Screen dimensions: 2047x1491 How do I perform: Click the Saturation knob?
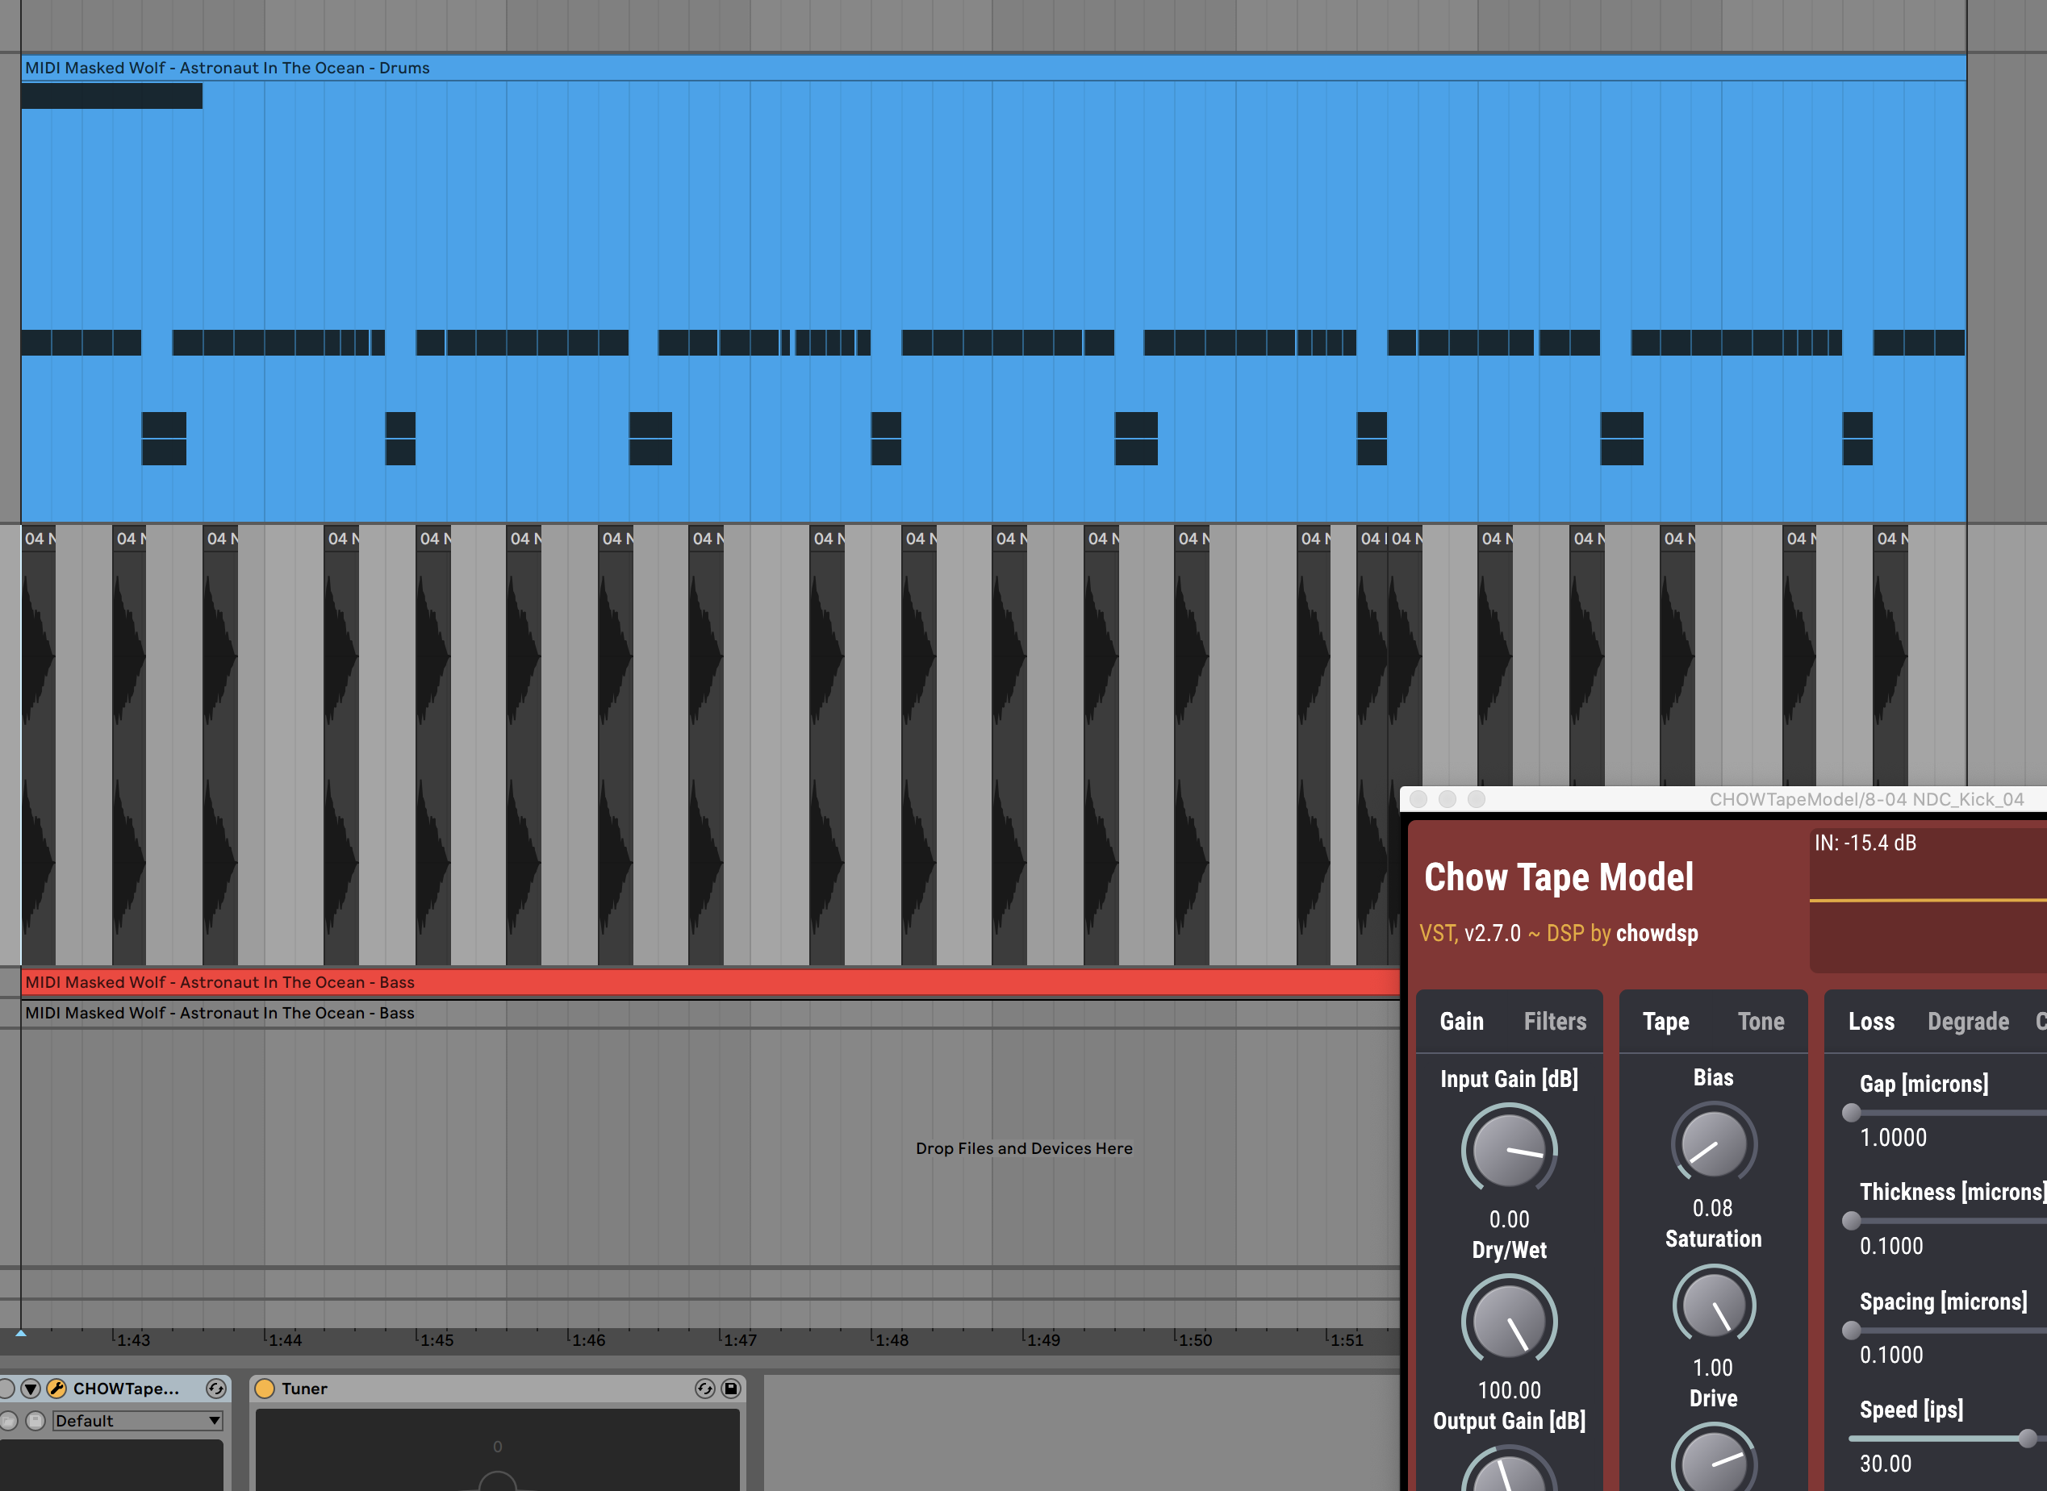tap(1713, 1305)
